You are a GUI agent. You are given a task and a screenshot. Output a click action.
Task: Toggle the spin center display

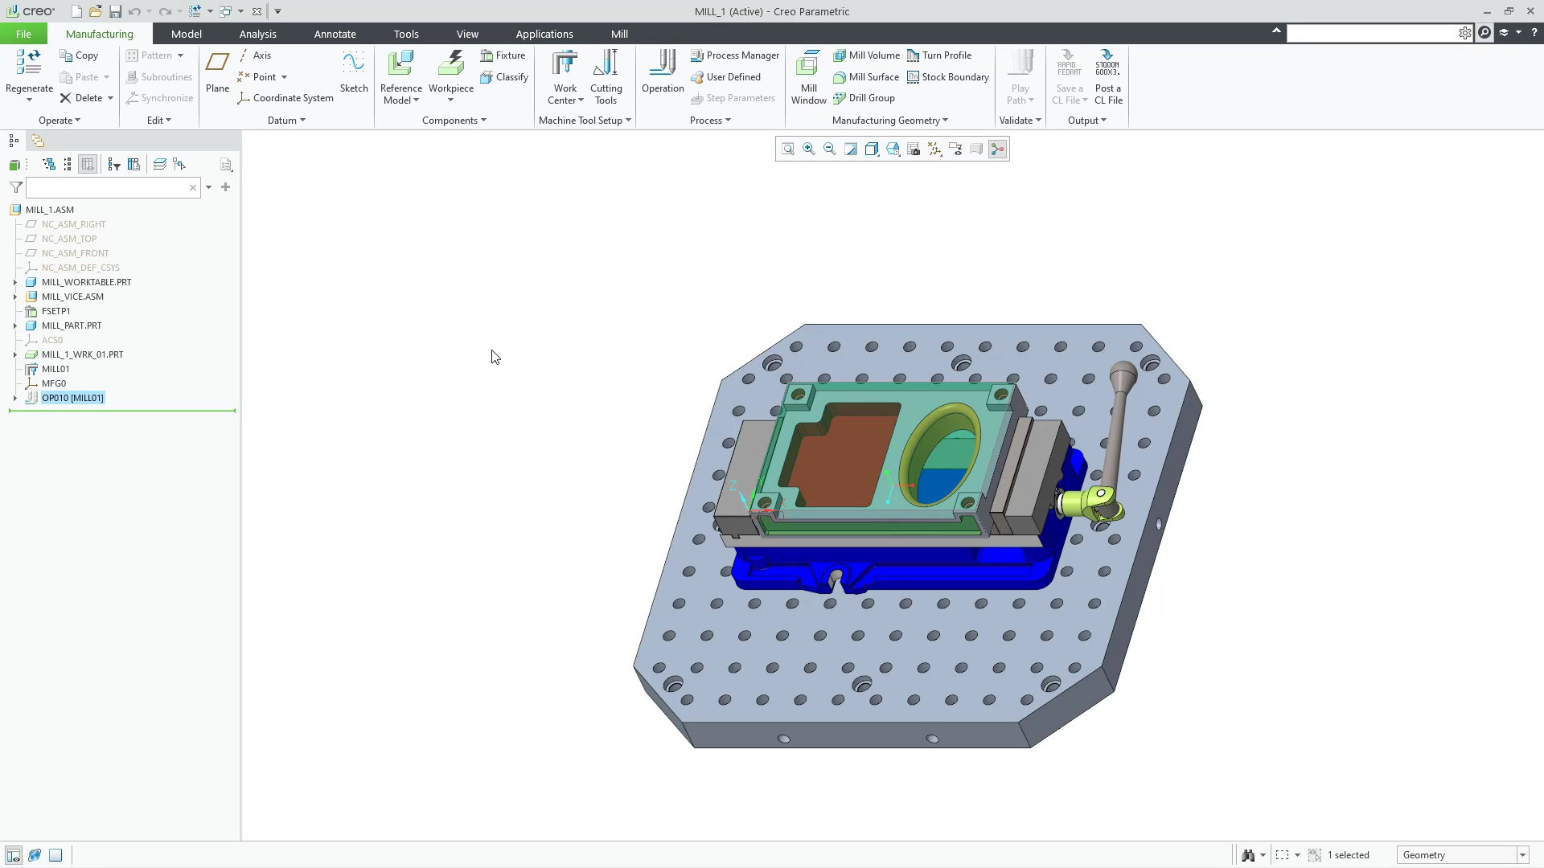(x=997, y=149)
